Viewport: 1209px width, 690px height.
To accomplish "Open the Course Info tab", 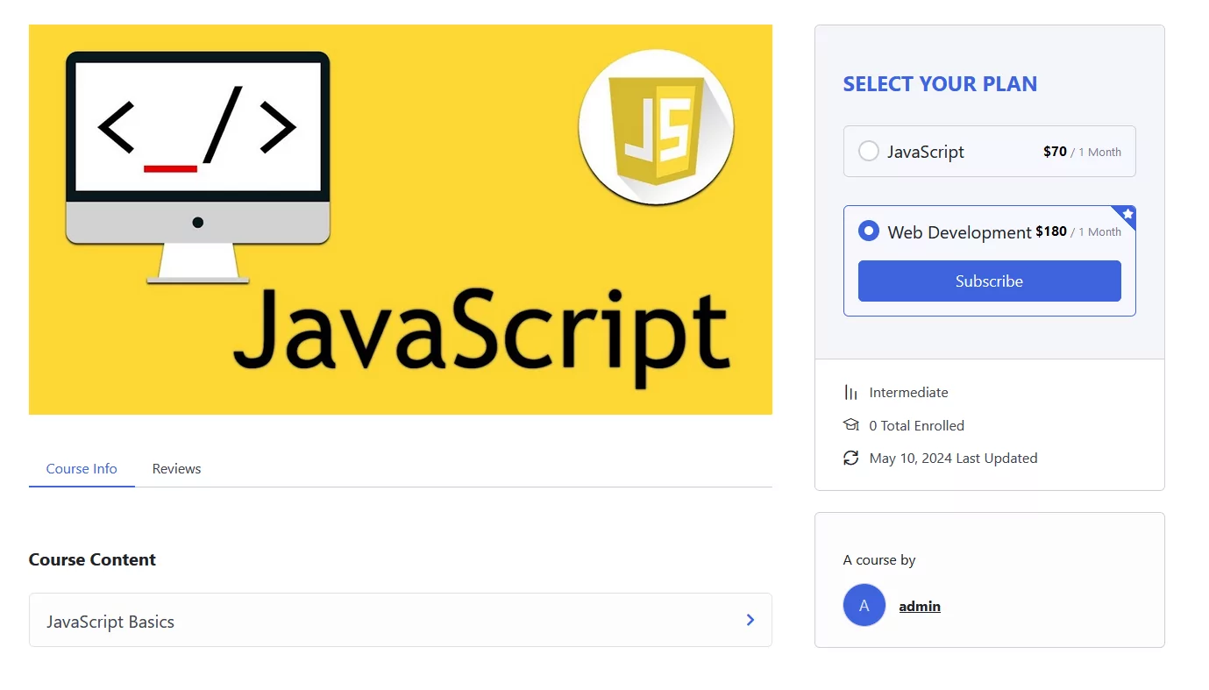I will [82, 468].
